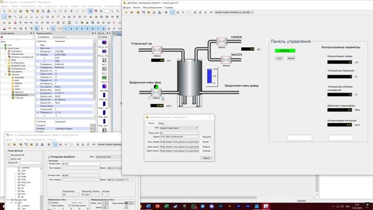Click the Valve2 symbol on carbon dioxide line
373x210 pixels.
click(157, 50)
